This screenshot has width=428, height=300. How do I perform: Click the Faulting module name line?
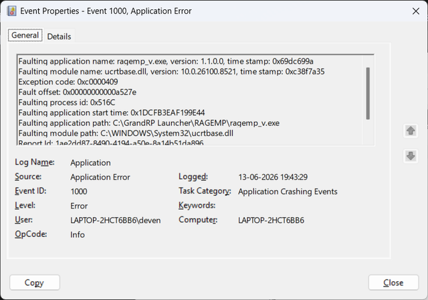pos(171,72)
